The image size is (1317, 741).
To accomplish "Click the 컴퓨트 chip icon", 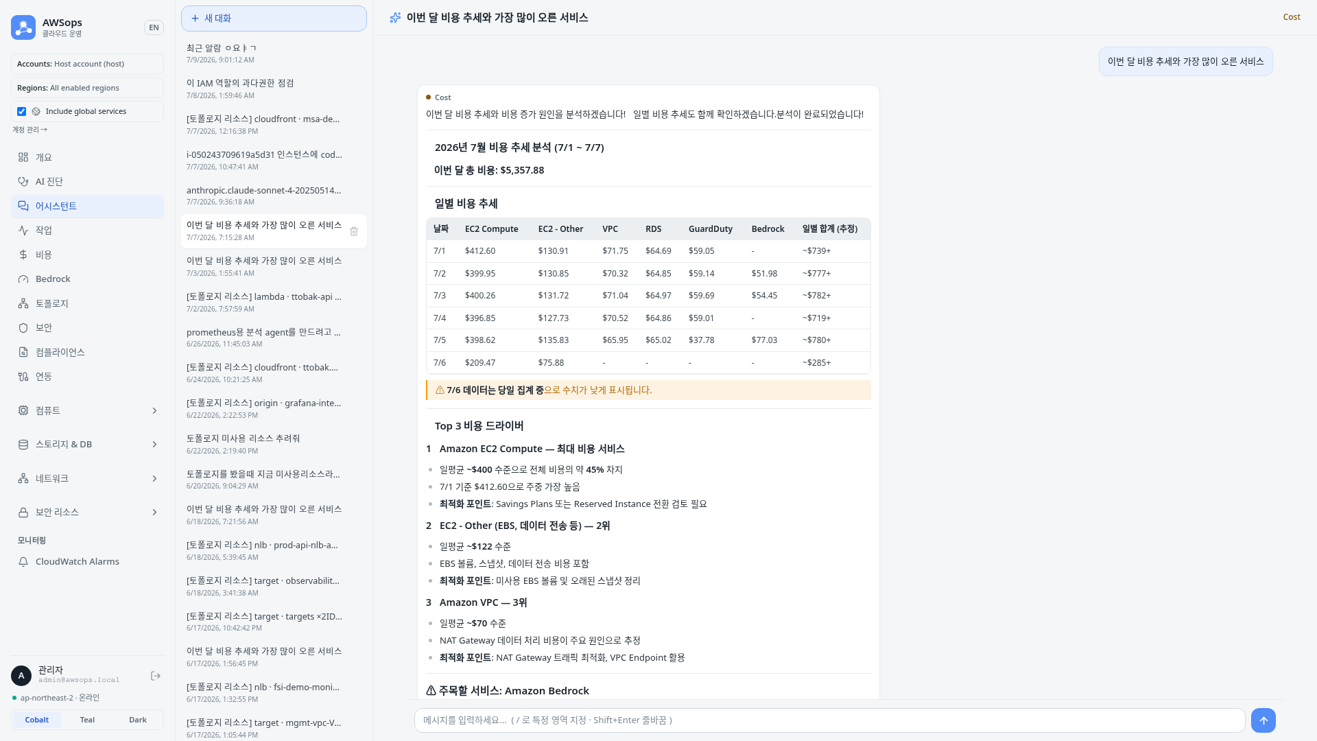I will coord(23,410).
